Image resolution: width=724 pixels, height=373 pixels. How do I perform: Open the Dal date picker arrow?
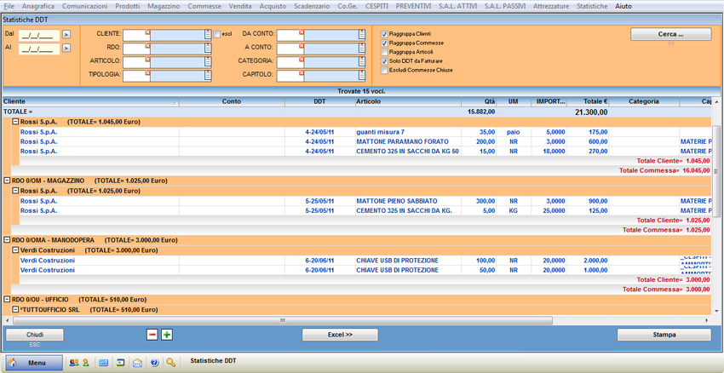click(x=66, y=35)
